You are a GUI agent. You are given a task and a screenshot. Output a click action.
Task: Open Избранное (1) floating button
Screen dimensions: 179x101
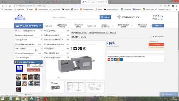coord(169,94)
